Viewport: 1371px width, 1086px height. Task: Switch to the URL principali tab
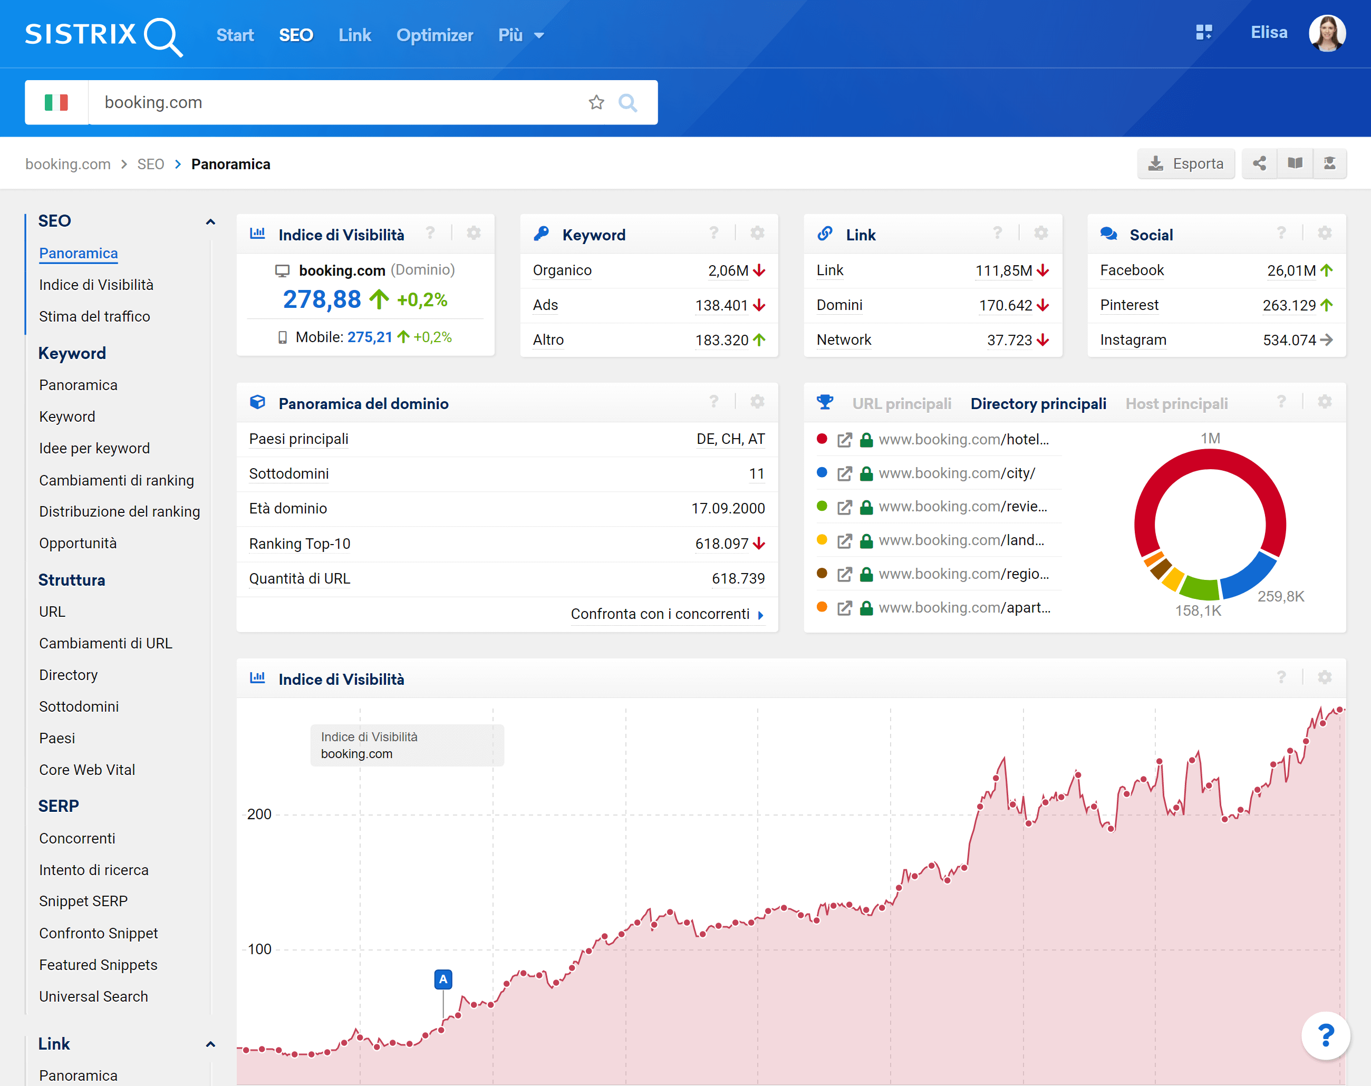click(902, 404)
